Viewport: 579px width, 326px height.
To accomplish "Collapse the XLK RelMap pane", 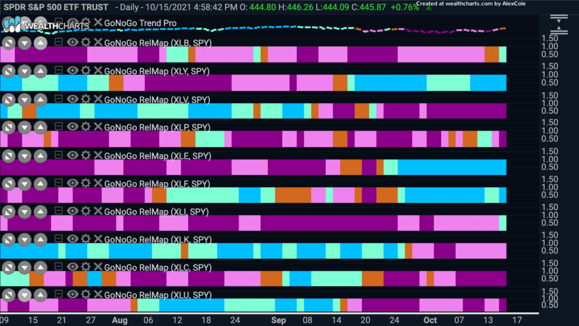I will 58,238.
